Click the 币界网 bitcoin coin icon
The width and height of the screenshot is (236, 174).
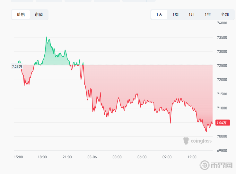click(205, 165)
